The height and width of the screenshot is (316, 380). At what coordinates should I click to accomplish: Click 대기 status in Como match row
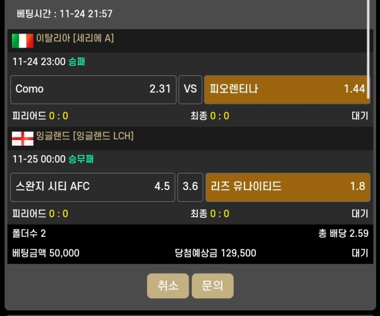359,116
